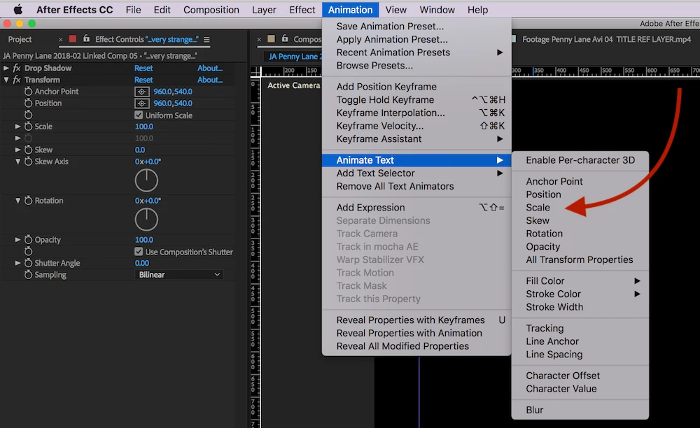Expand Skew property

tap(18, 150)
